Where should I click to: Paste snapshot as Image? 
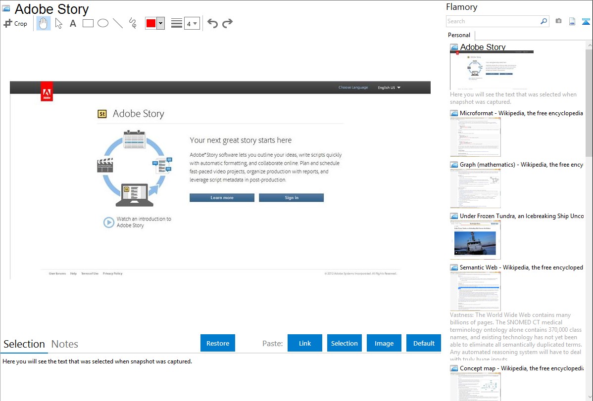point(384,343)
